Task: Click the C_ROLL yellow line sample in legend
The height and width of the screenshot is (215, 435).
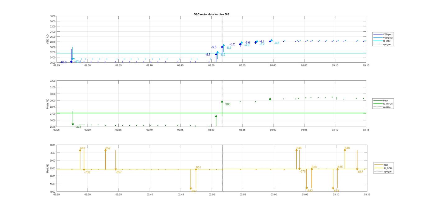Action: (378, 168)
